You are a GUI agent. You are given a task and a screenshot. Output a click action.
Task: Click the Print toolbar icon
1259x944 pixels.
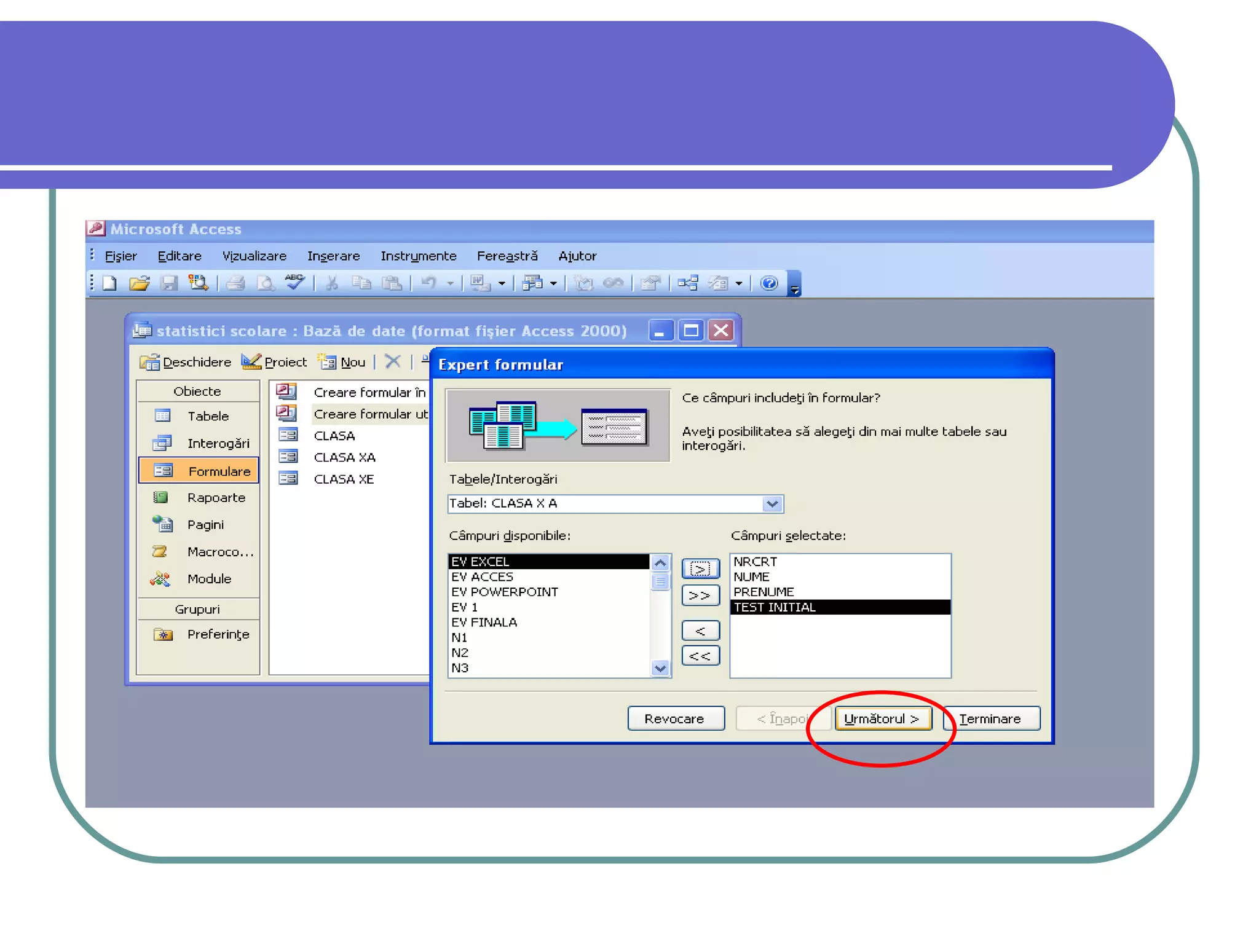click(x=235, y=283)
